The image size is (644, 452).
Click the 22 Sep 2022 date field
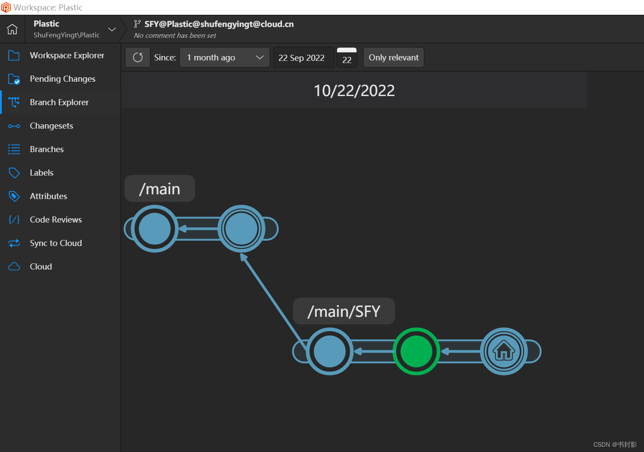[x=304, y=57]
